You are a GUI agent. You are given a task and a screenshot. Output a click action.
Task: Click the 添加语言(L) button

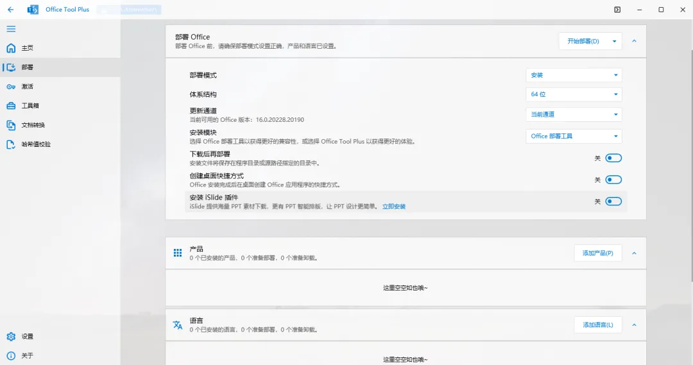(598, 325)
